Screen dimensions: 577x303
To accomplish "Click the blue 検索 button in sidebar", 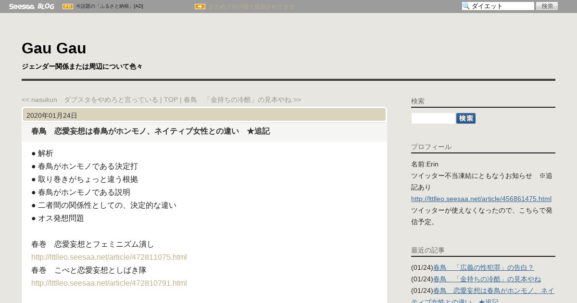I will 466,118.
